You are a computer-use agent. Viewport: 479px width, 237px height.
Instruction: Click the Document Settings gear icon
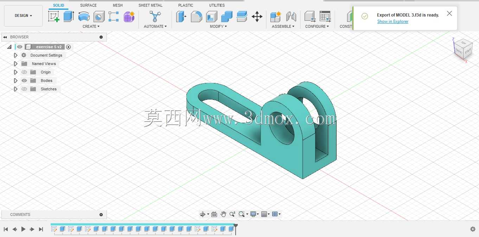pyautogui.click(x=24, y=55)
